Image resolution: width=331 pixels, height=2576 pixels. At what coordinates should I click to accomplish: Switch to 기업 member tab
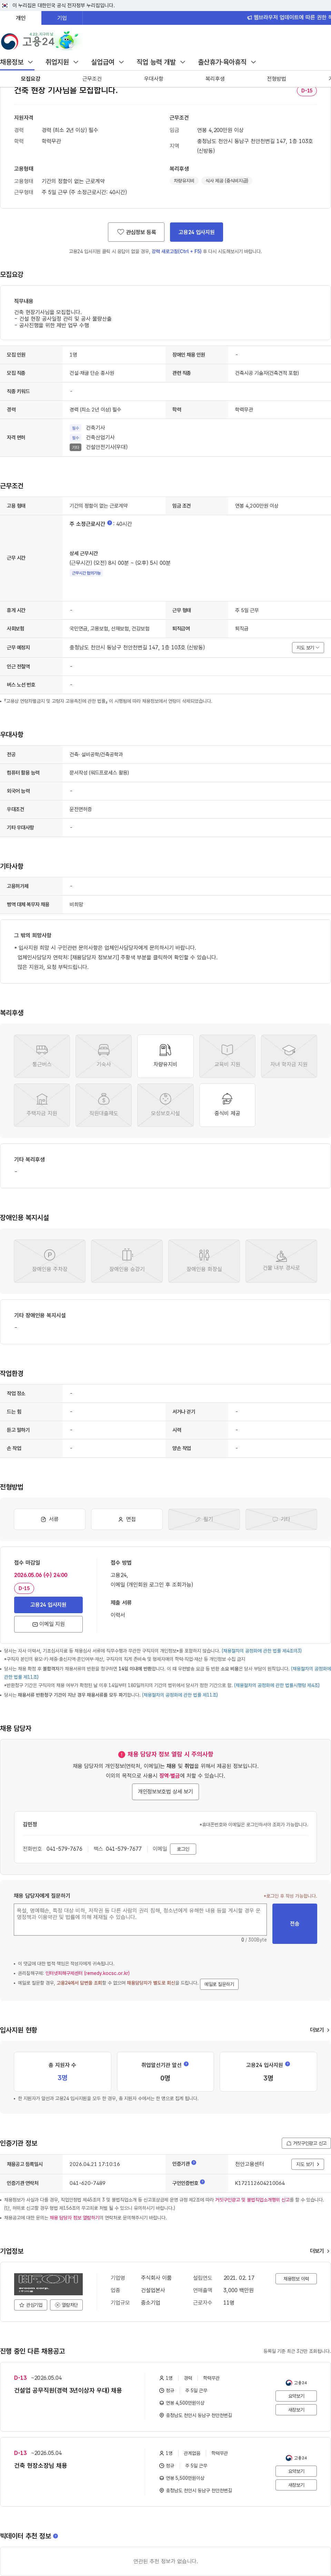click(x=62, y=18)
